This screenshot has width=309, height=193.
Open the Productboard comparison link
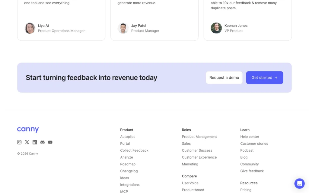[193, 190]
